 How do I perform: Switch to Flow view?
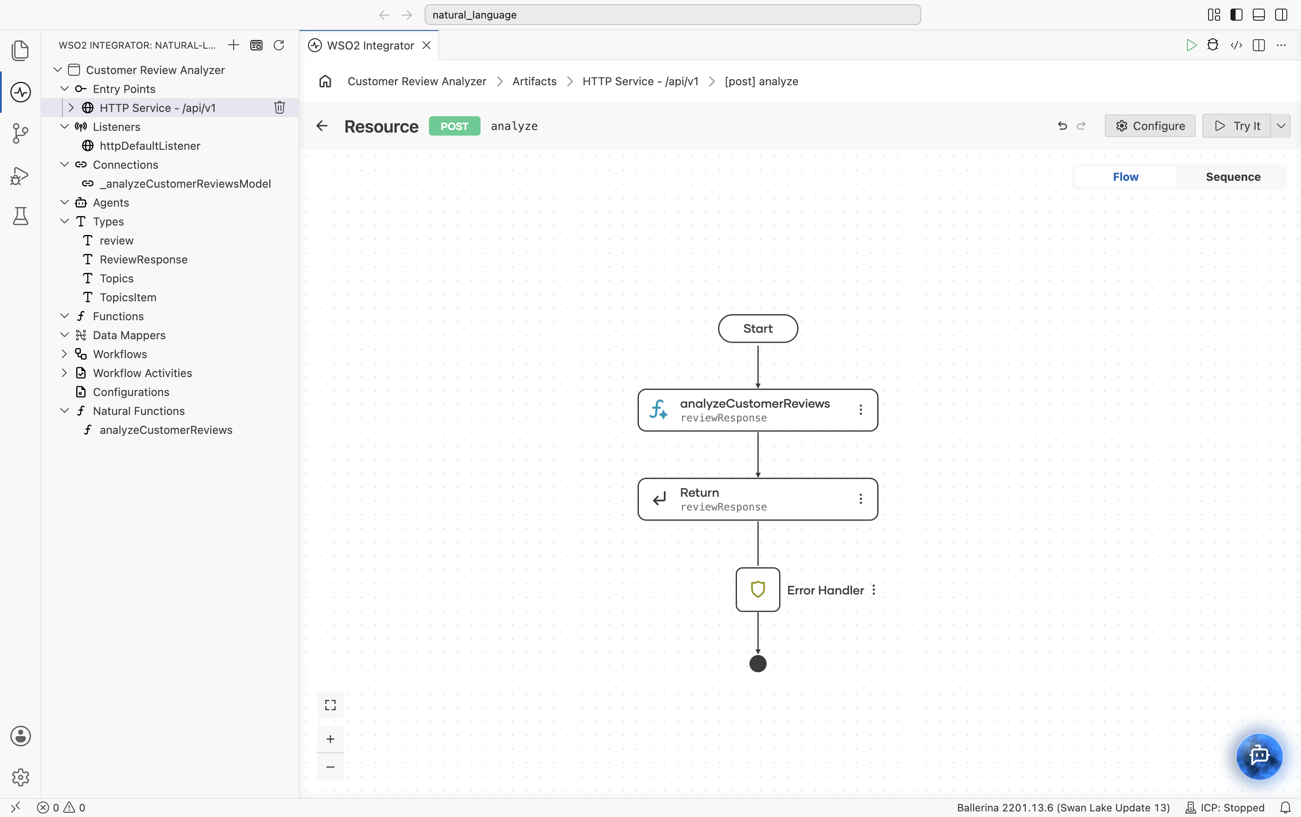(x=1125, y=176)
